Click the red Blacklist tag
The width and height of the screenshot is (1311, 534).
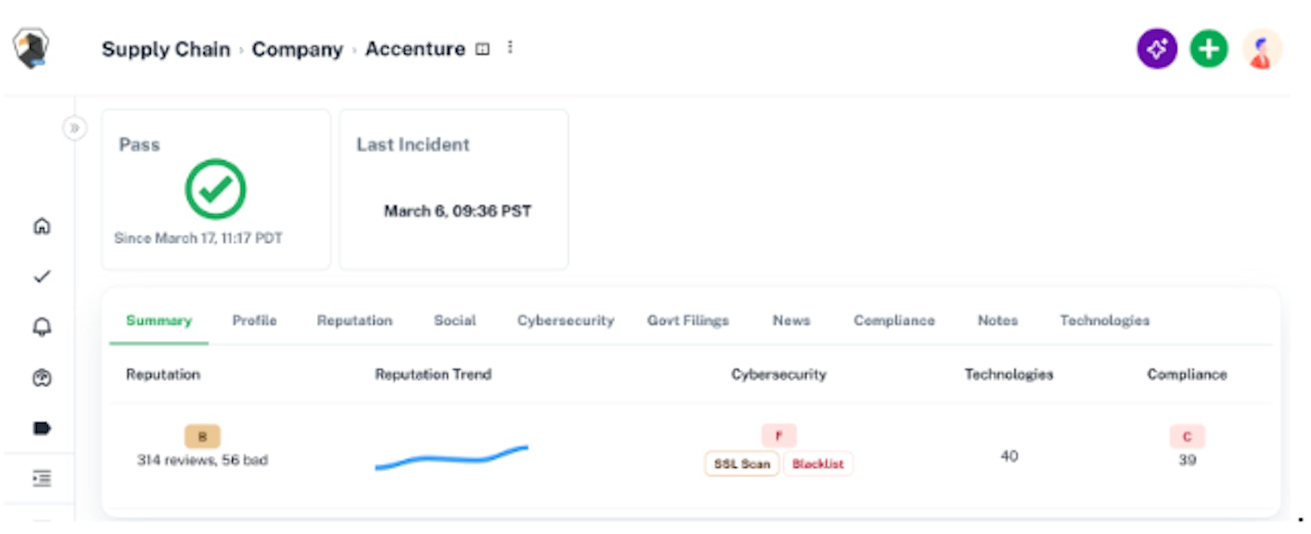817,464
